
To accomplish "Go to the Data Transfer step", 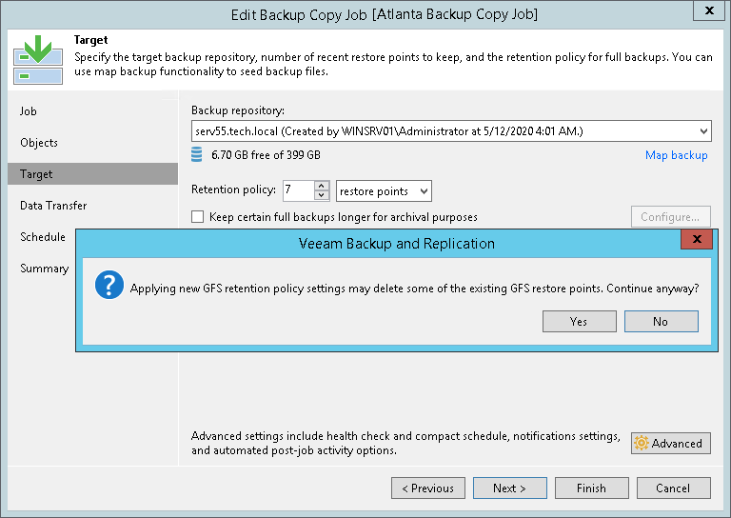I will click(53, 206).
